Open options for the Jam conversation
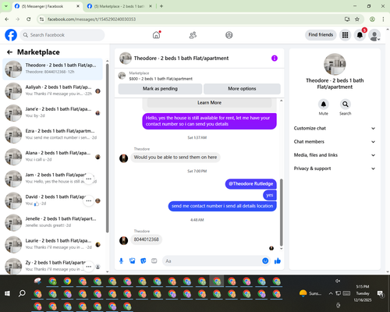The height and width of the screenshot is (312, 390). point(89,179)
